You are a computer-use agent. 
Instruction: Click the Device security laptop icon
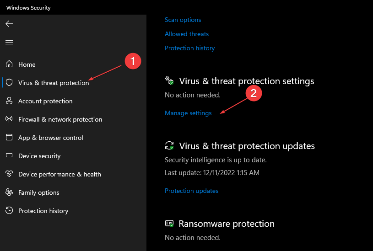coord(9,156)
